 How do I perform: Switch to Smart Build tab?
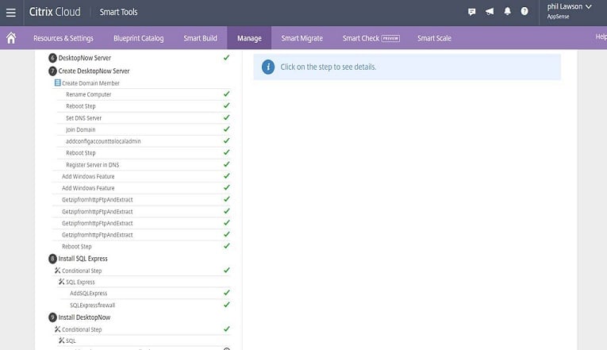200,38
